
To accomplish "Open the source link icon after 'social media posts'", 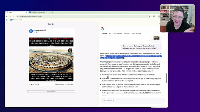I will [152, 71].
